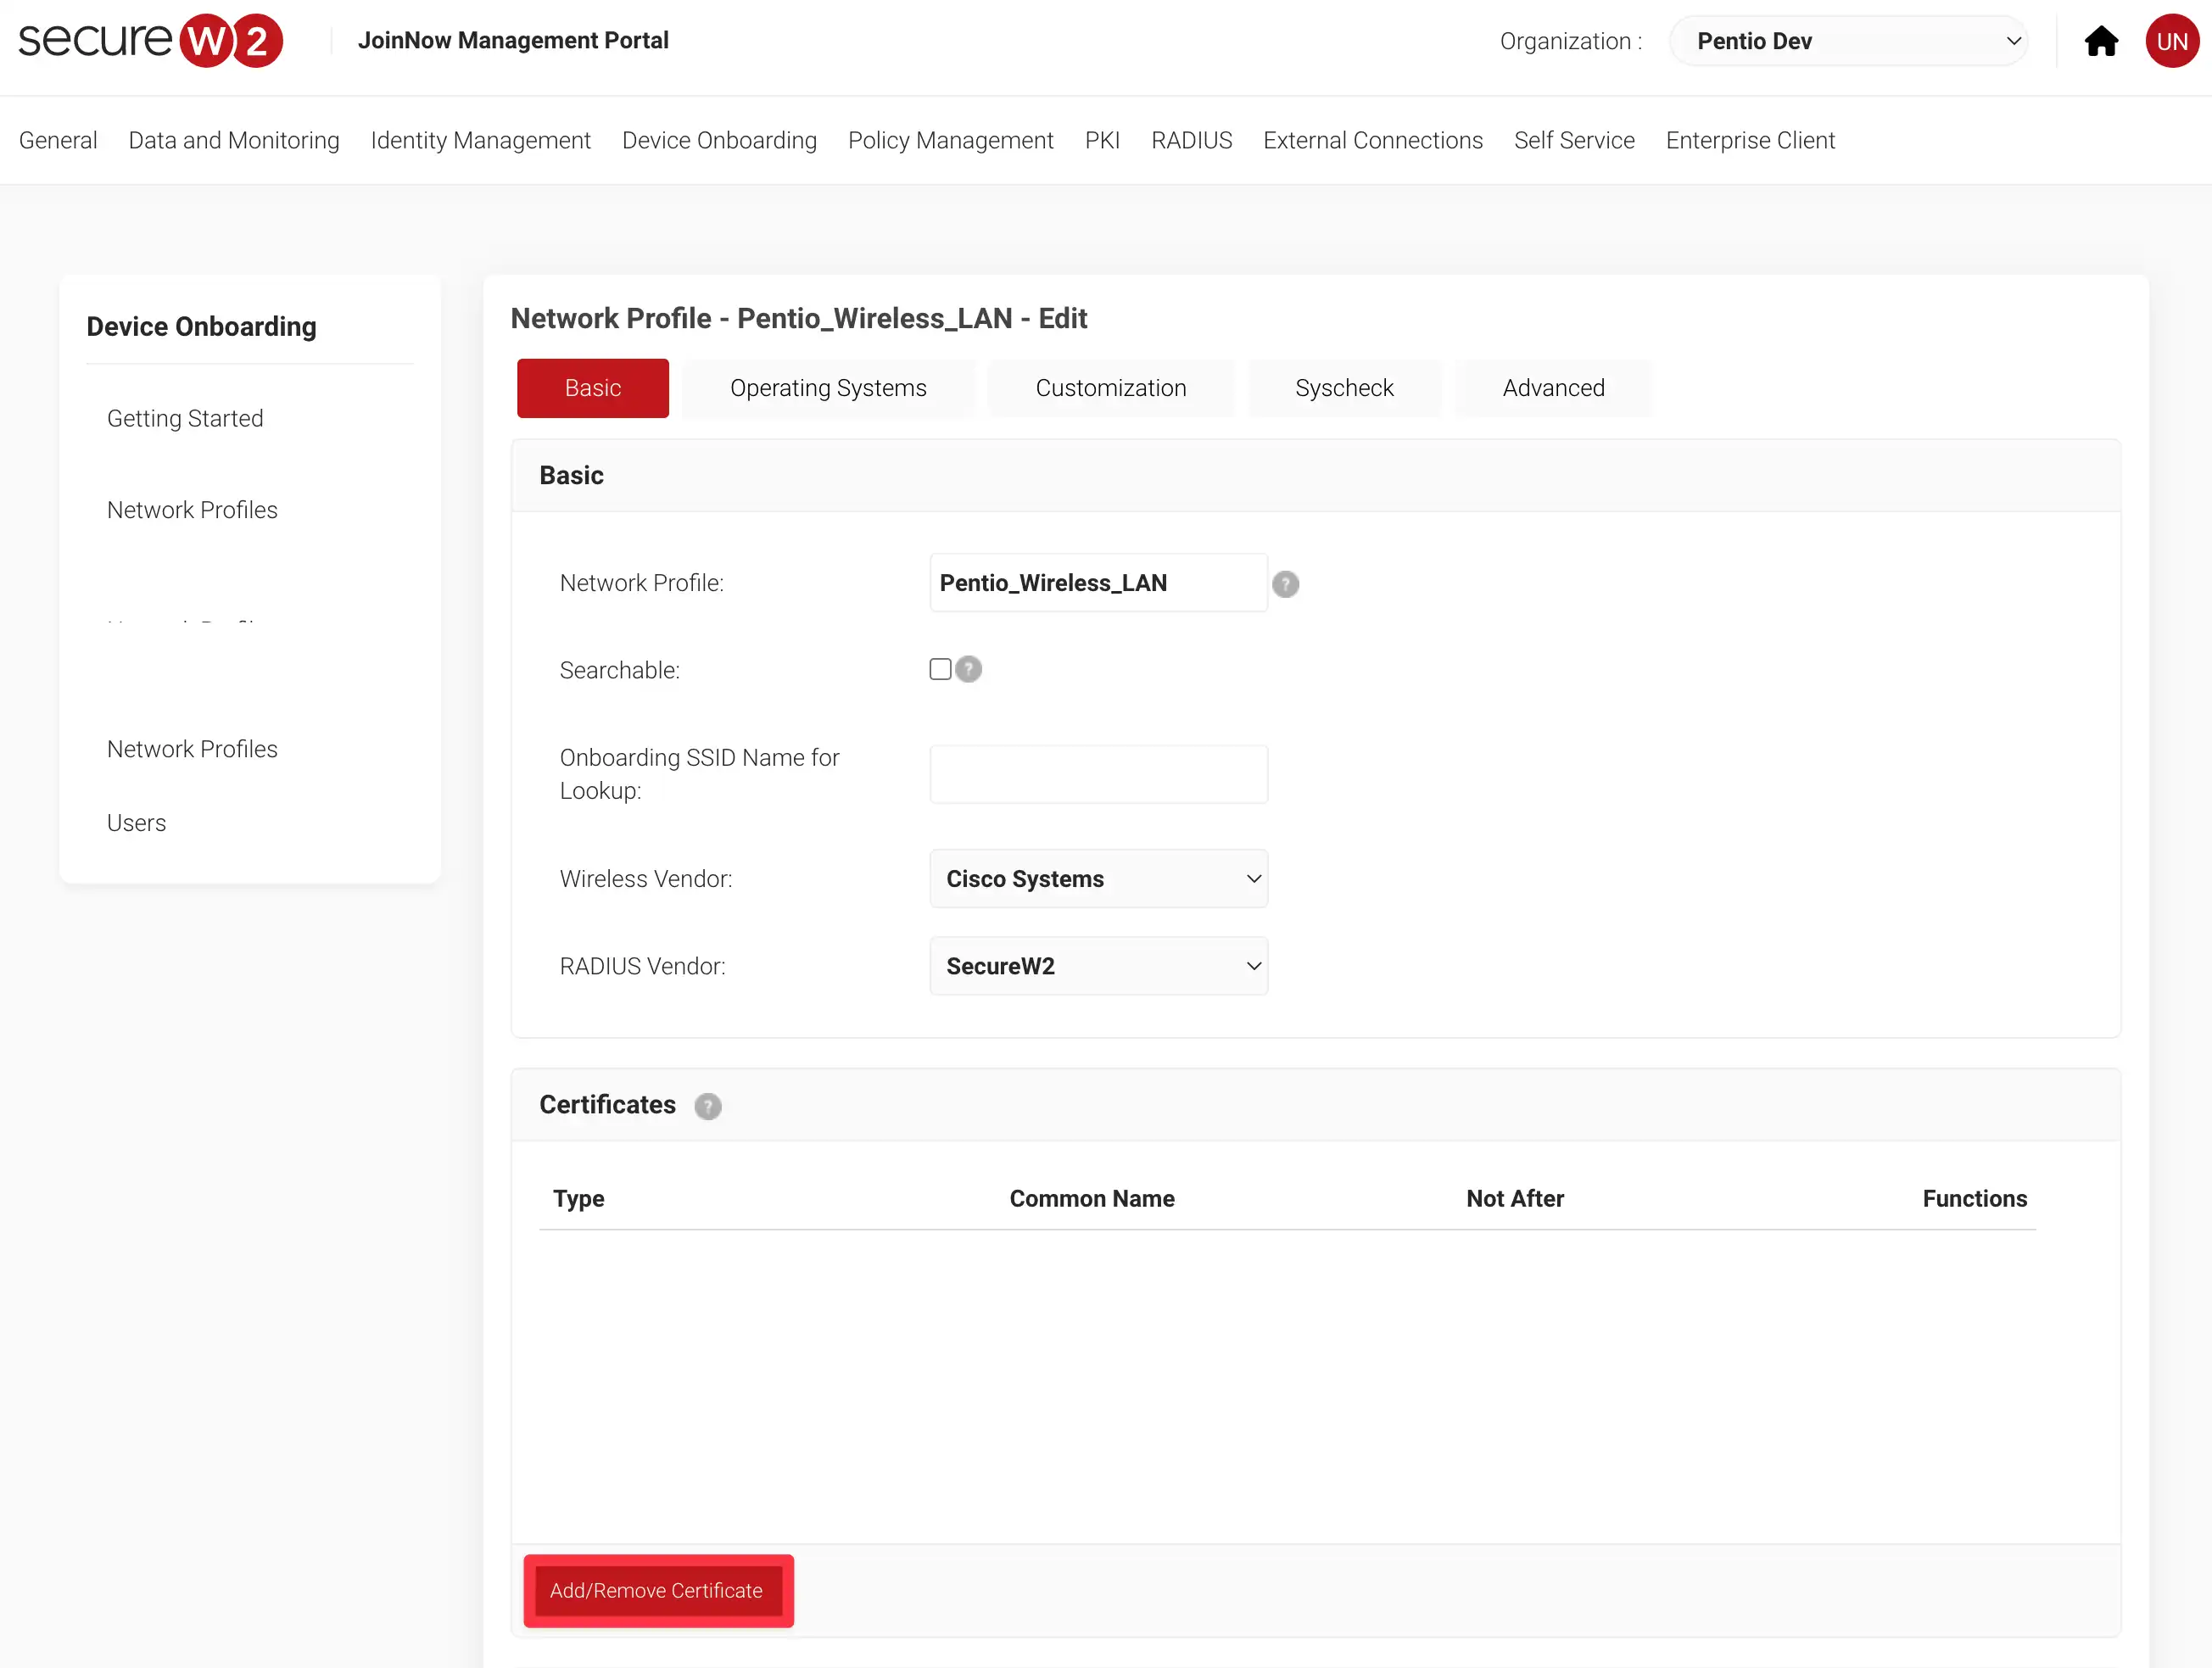Show help for Searchable option
This screenshot has height=1668, width=2212.
968,669
